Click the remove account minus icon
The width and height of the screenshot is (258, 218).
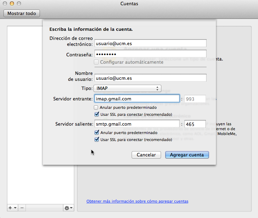click(22, 208)
